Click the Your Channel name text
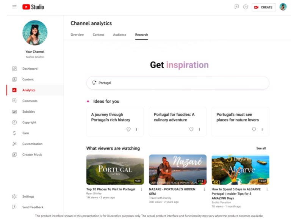Screen dimensions: 291x220 point(35,52)
